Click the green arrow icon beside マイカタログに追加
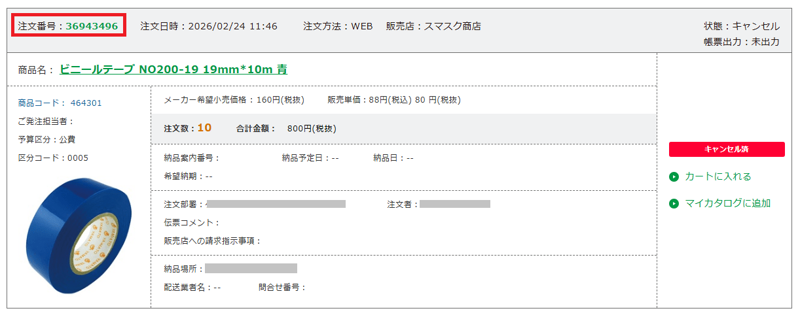The width and height of the screenshot is (800, 317). [x=674, y=203]
